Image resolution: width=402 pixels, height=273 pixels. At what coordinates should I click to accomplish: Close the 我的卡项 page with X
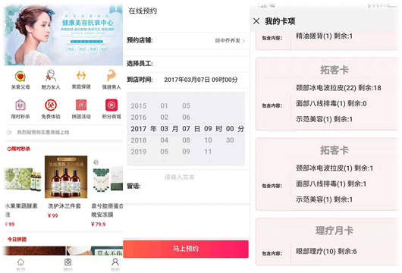pos(256,21)
